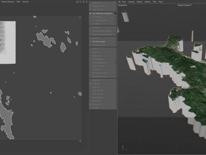The image size is (206, 155).
Task: Select Fit UV to Canvas command
Action: click(x=103, y=42)
